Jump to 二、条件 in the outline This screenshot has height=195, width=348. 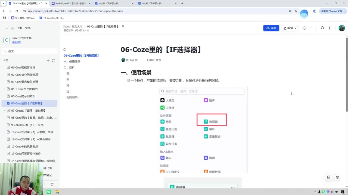point(69,67)
